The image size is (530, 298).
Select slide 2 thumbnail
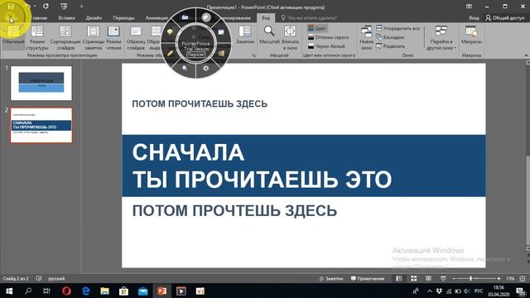(x=41, y=125)
